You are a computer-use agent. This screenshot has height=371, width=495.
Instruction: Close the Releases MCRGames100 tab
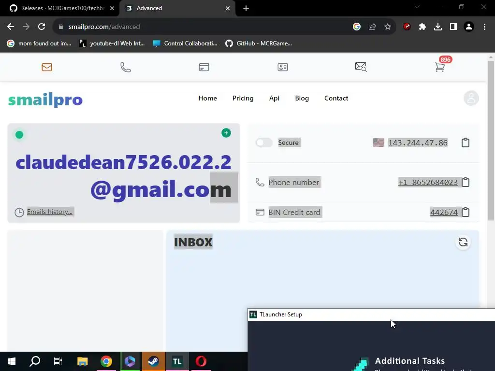pos(112,8)
